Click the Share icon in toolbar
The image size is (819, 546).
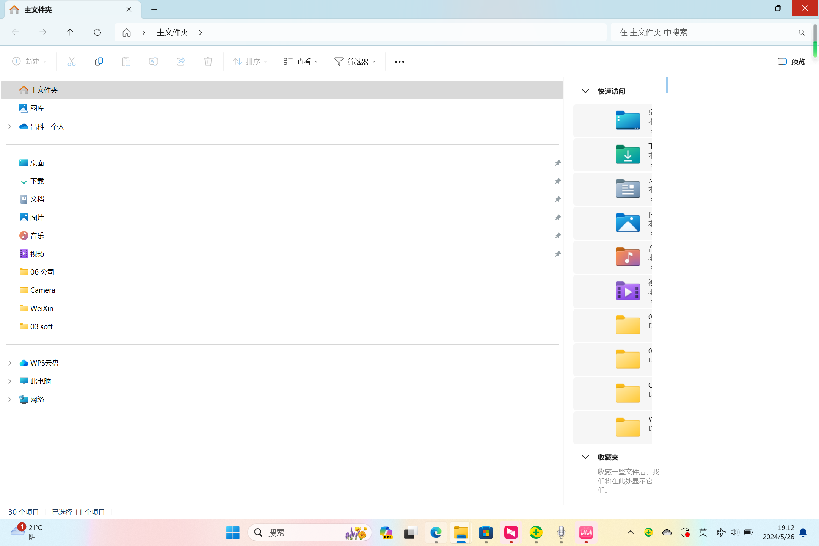(x=180, y=61)
